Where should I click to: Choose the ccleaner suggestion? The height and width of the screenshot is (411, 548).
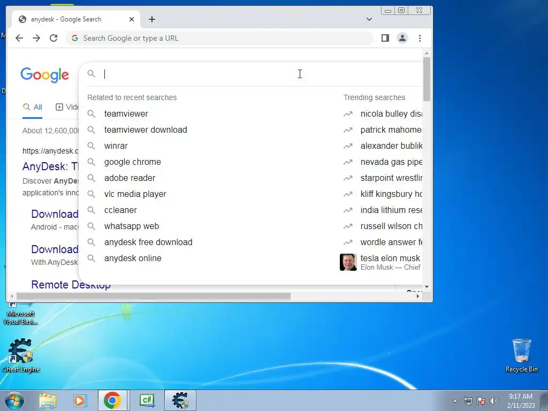pos(120,210)
